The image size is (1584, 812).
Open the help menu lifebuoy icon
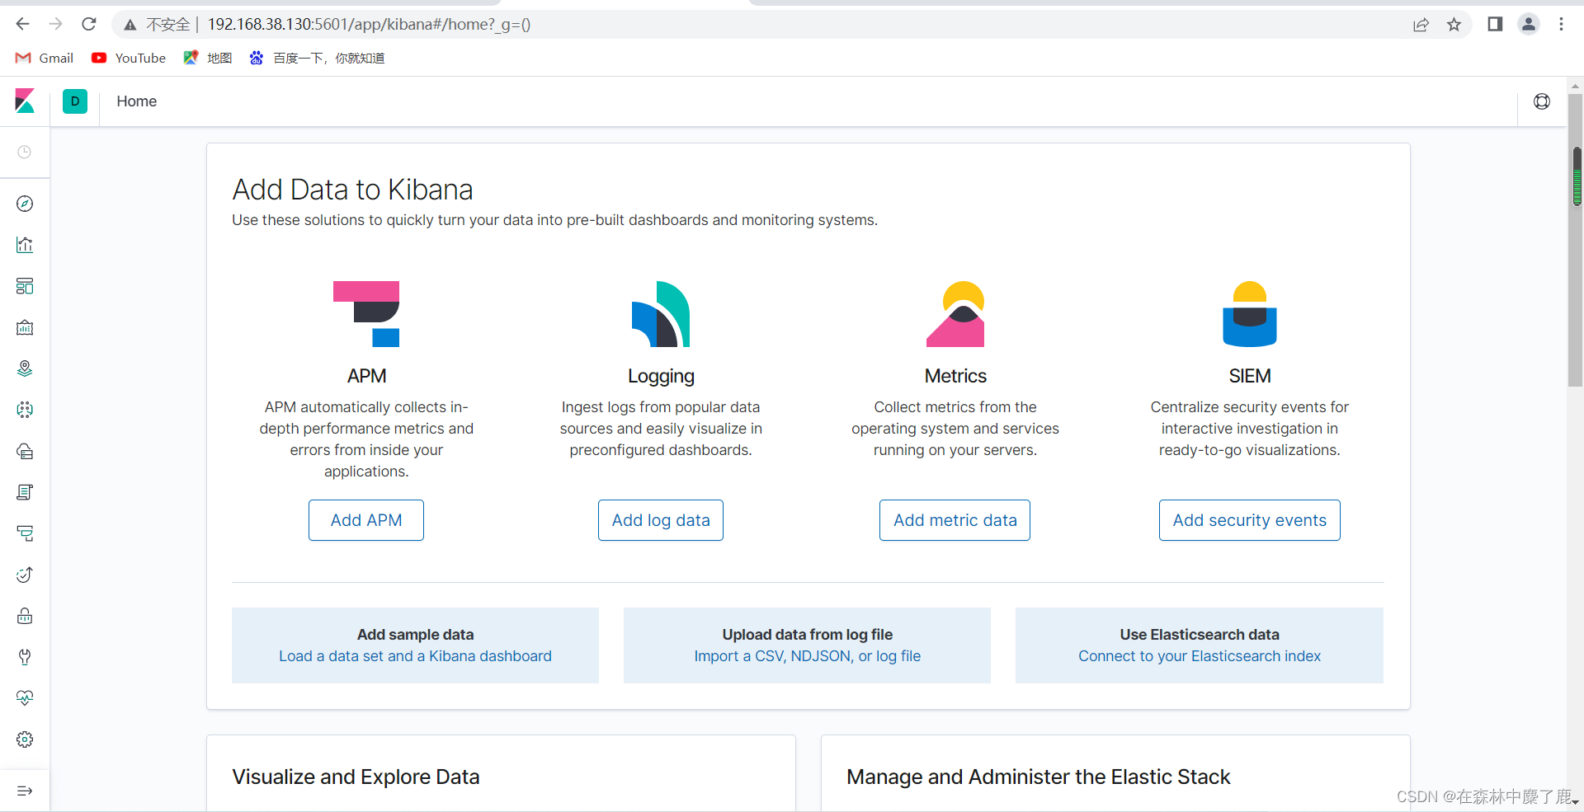1542,101
